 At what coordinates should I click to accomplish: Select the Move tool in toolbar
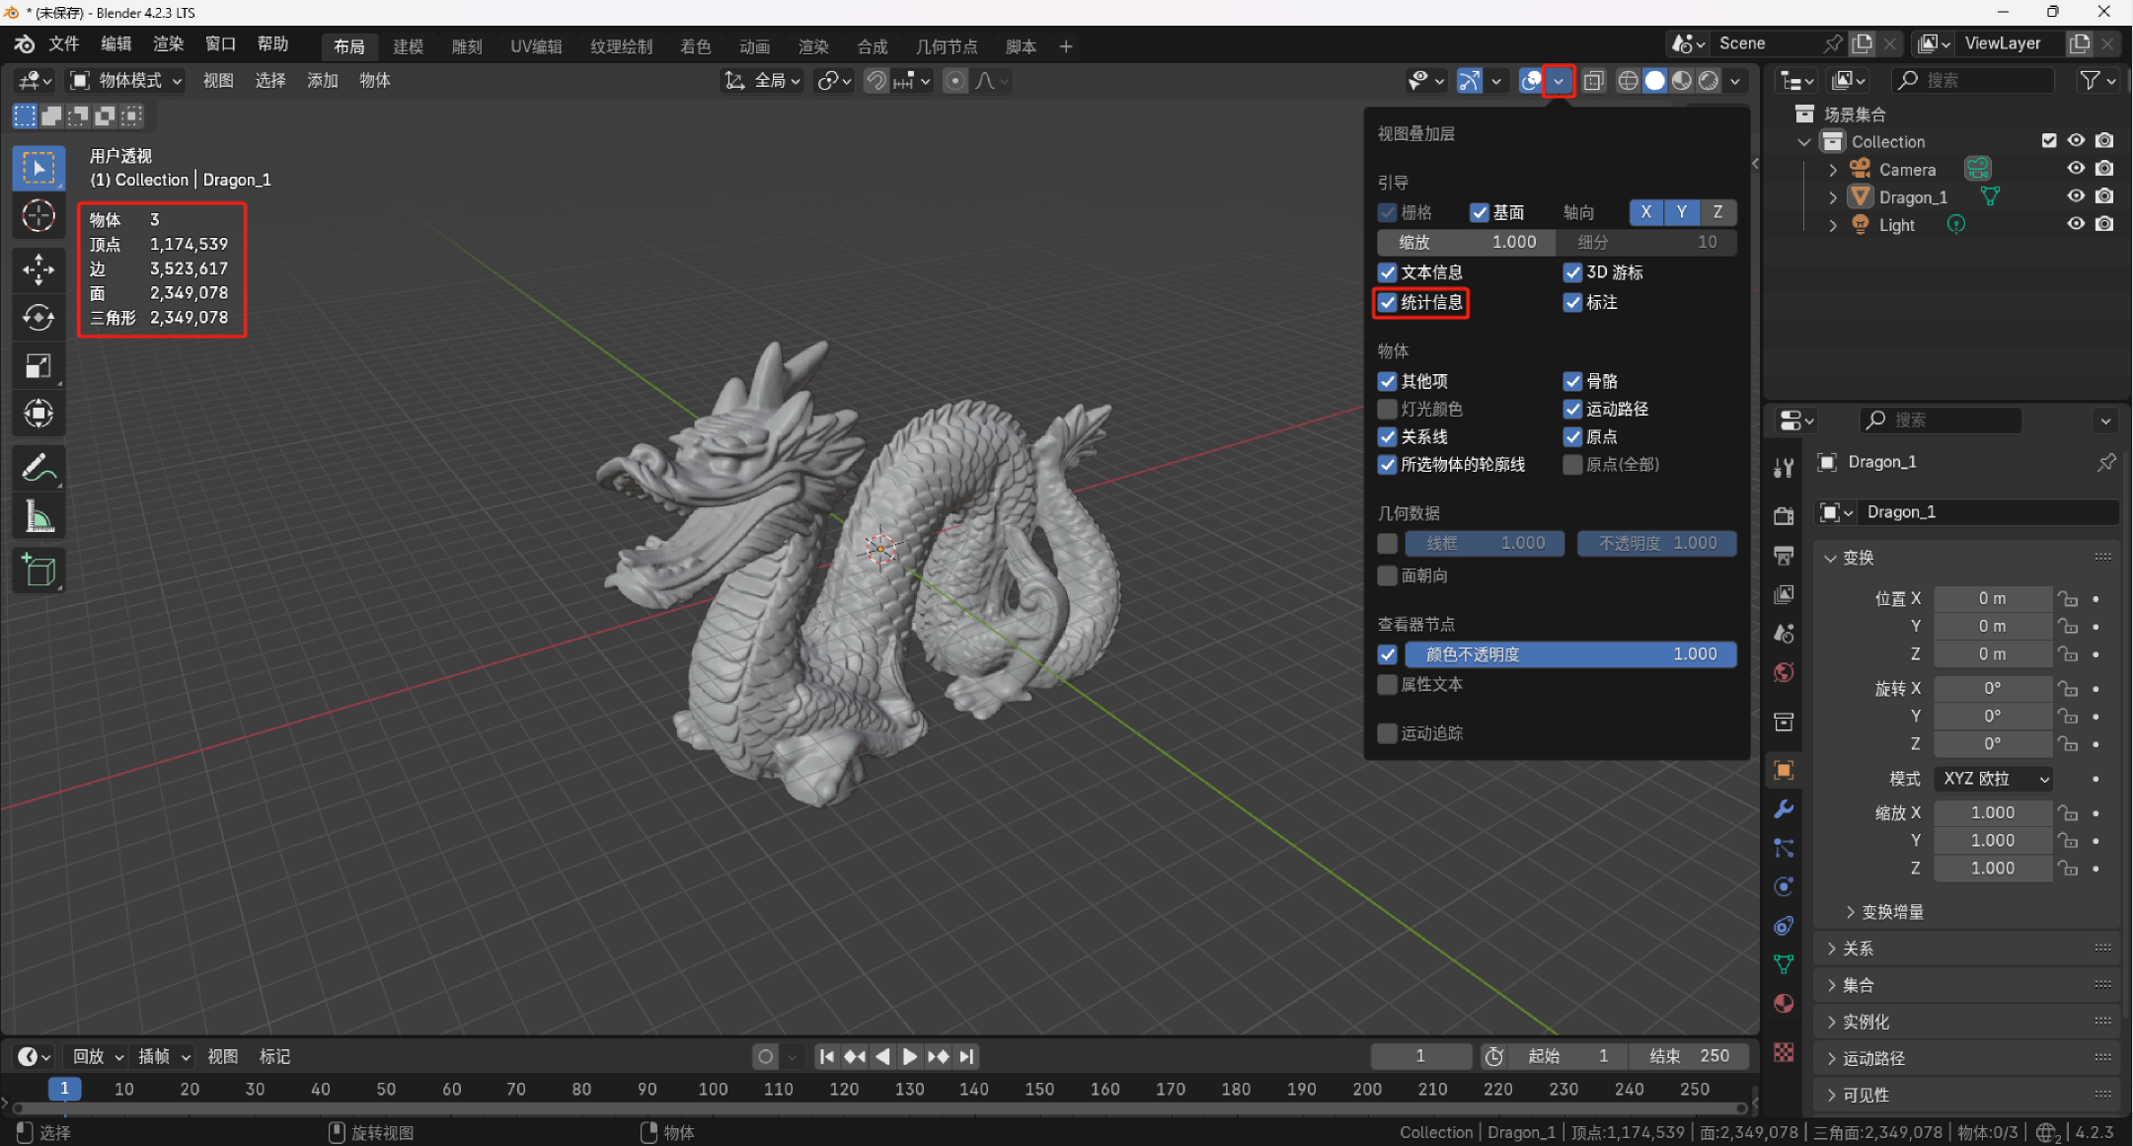click(x=38, y=268)
